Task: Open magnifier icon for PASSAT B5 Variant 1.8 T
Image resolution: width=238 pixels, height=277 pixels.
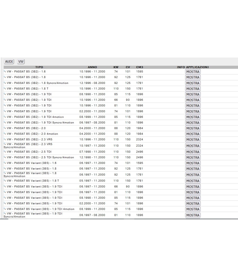Action: (5, 180)
